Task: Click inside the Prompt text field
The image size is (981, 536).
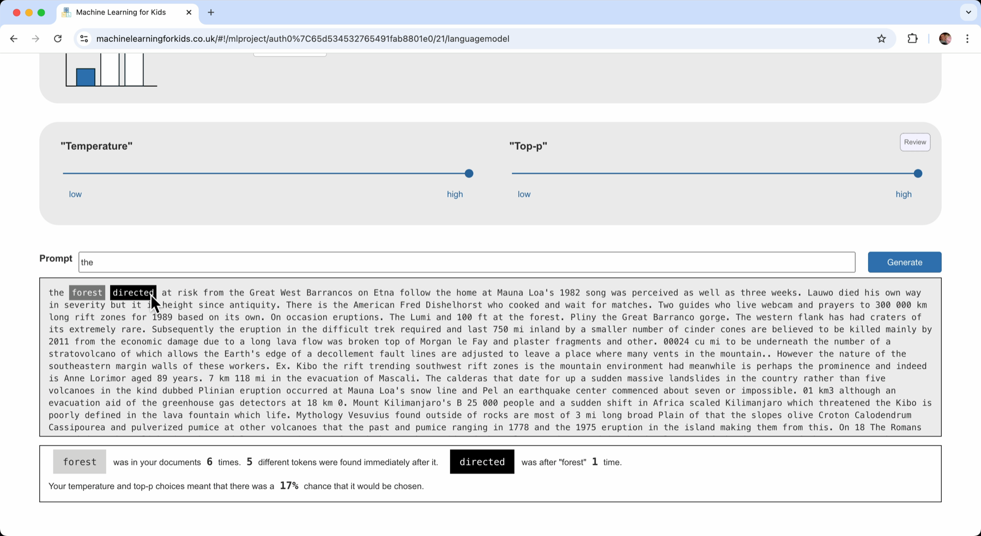Action: coord(467,262)
